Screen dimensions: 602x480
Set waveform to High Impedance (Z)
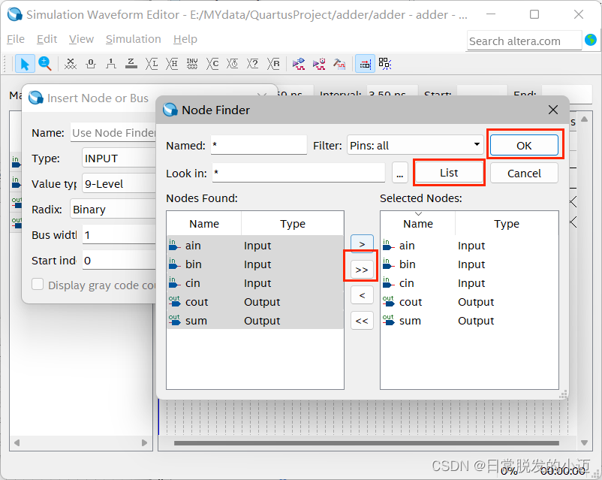[x=131, y=64]
